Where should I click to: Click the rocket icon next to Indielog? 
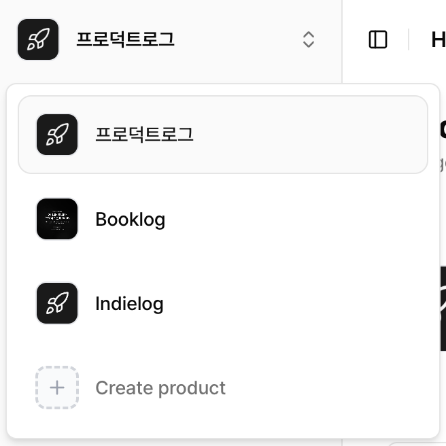click(x=57, y=303)
